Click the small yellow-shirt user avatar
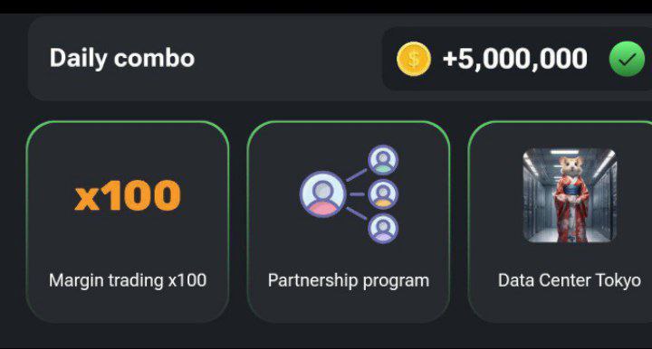This screenshot has height=349, width=652. (x=383, y=194)
